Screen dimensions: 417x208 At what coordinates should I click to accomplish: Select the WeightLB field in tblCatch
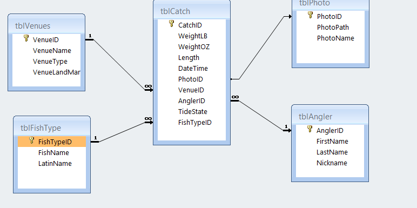(x=192, y=36)
